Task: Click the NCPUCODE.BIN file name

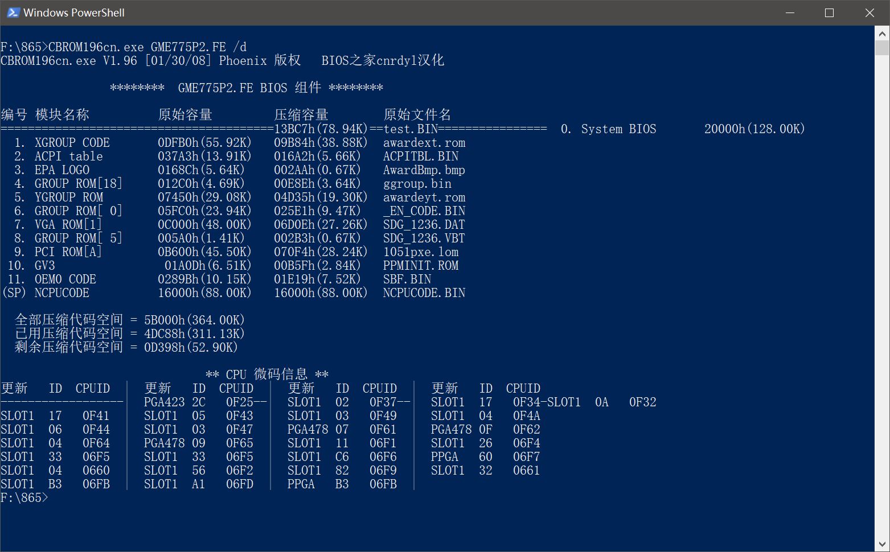Action: coord(424,293)
